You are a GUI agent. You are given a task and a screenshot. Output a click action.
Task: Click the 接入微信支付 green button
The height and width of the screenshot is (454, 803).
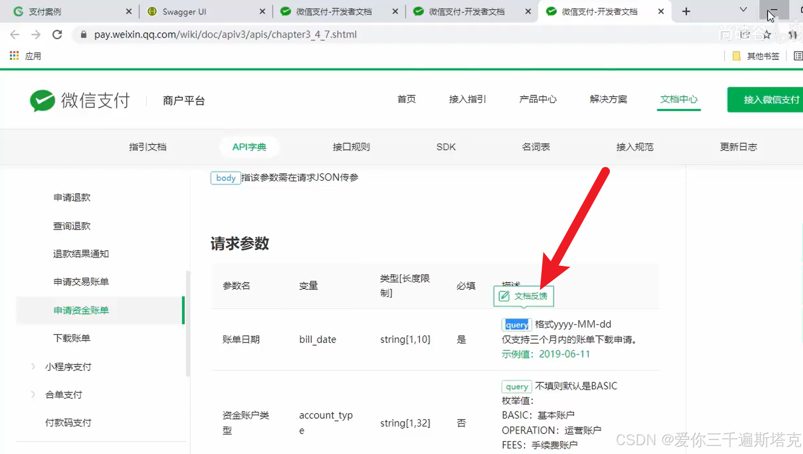pos(765,100)
